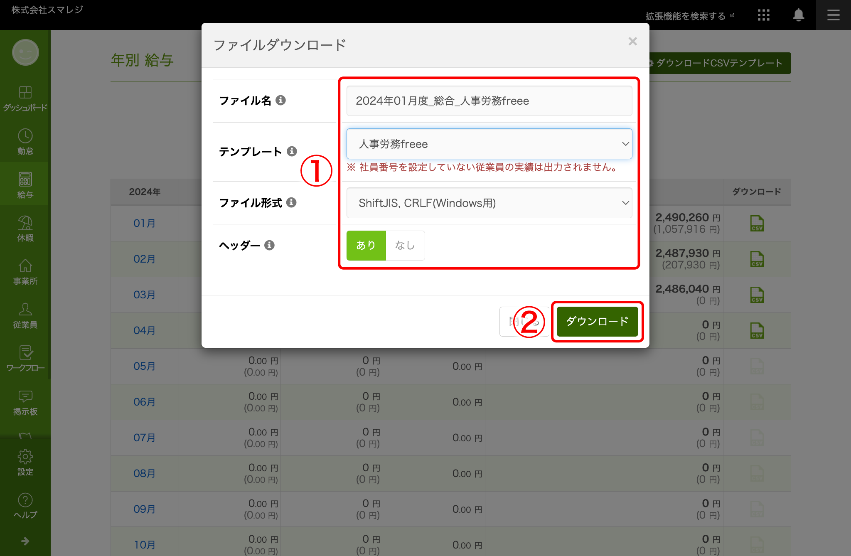Click the 株式会社スマレジ company name
This screenshot has height=556, width=851.
[47, 10]
